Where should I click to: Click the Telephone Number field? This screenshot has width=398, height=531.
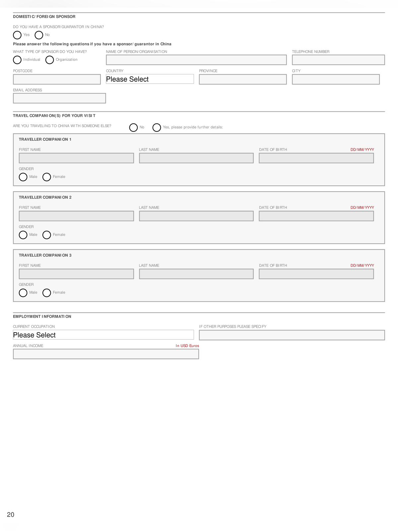pos(338,60)
